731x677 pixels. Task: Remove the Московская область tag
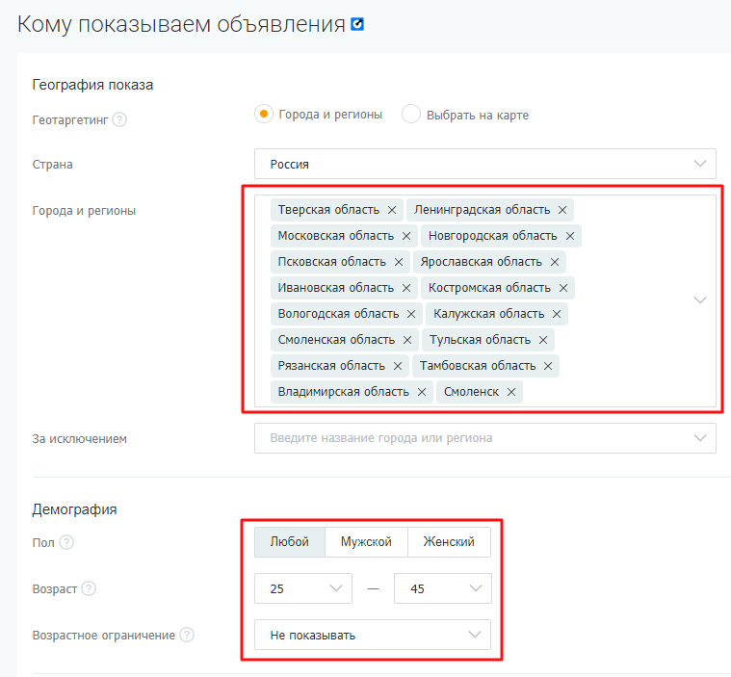tap(406, 236)
